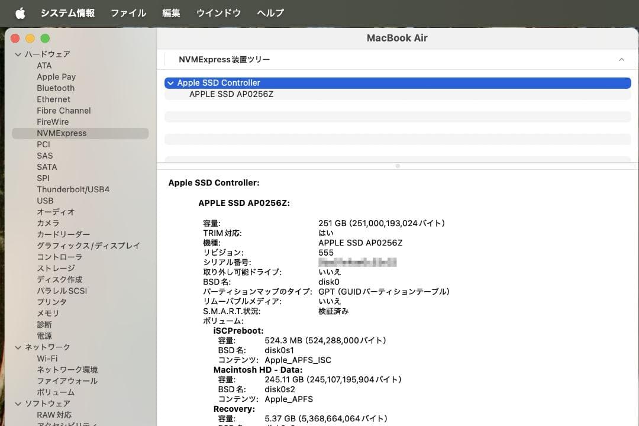Open the ウインドウ menu
The image size is (639, 426).
pos(218,12)
